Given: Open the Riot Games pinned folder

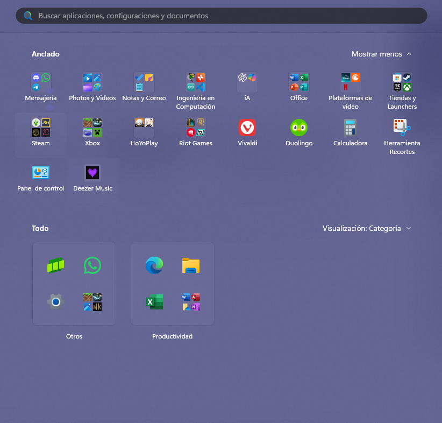Looking at the screenshot, I should [x=196, y=128].
